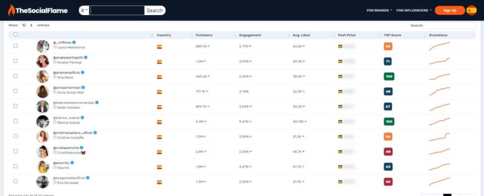Check the box for @annasimonmari row
The height and width of the screenshot is (196, 484).
pos(15,91)
